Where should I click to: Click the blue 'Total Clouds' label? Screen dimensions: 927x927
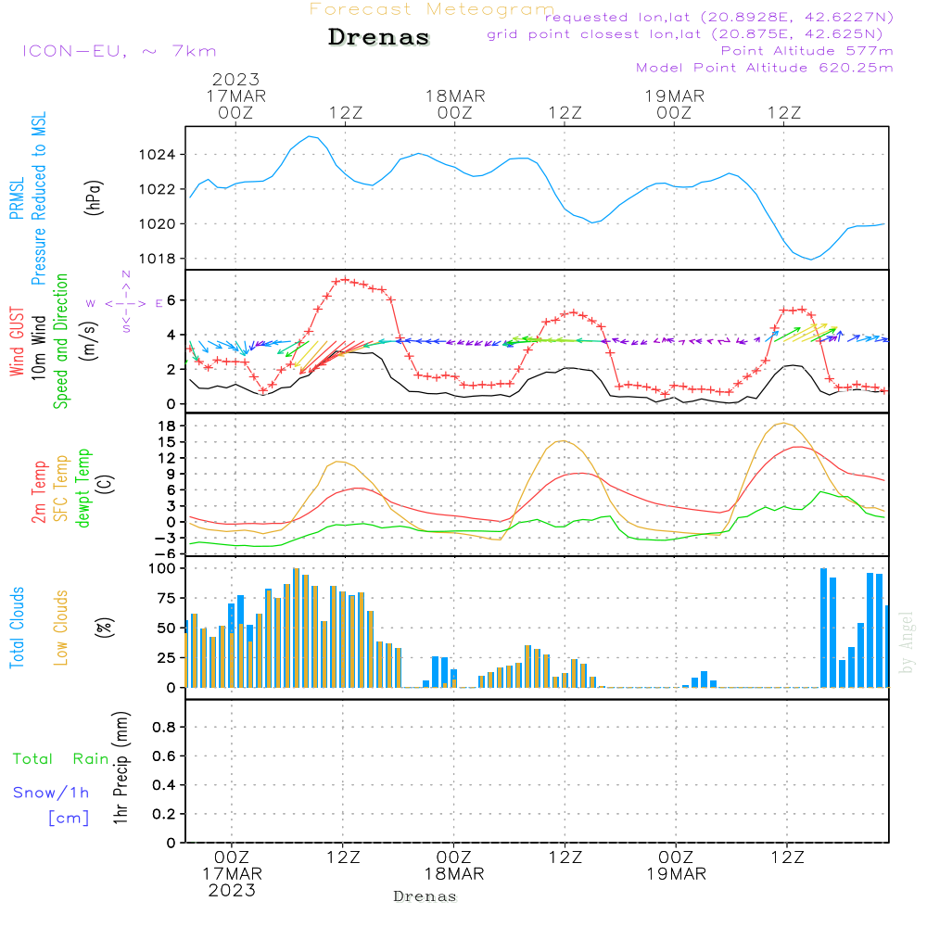pos(17,628)
